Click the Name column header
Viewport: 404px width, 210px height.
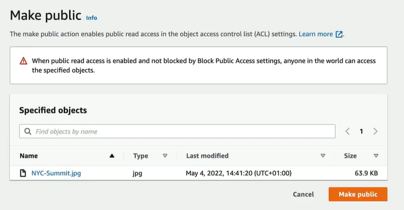pos(29,156)
